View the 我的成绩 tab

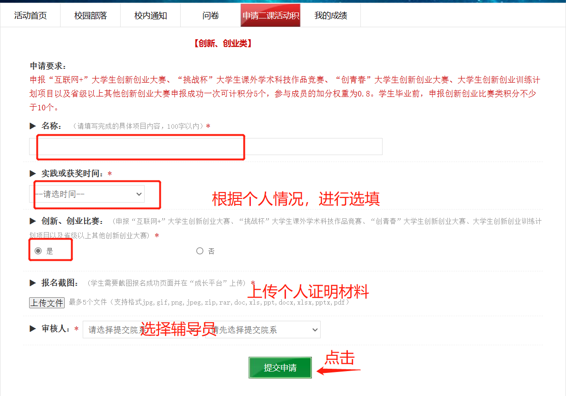[331, 16]
